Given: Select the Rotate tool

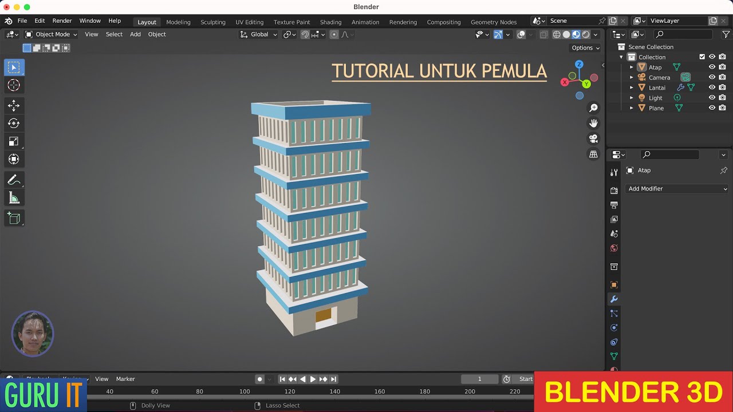Looking at the screenshot, I should point(14,124).
